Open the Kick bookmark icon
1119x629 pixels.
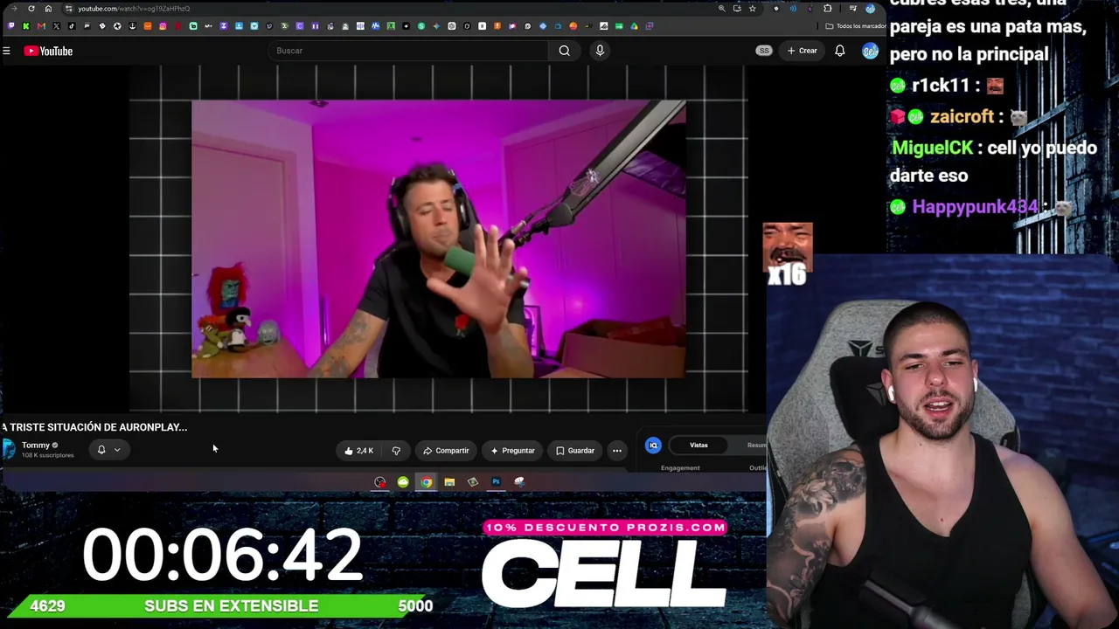pos(25,26)
